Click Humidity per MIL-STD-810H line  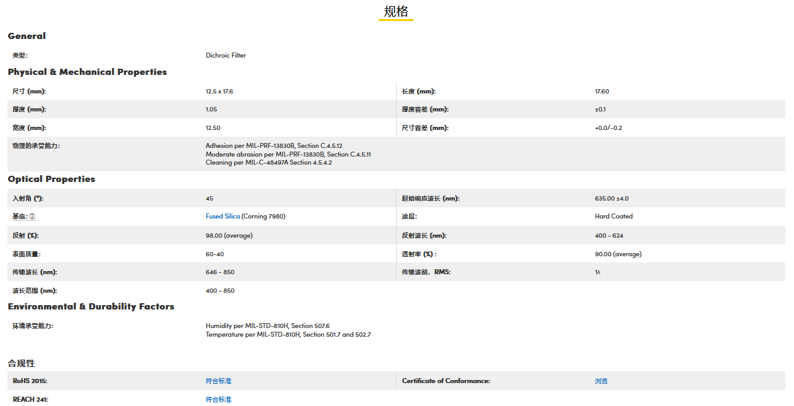(x=268, y=326)
